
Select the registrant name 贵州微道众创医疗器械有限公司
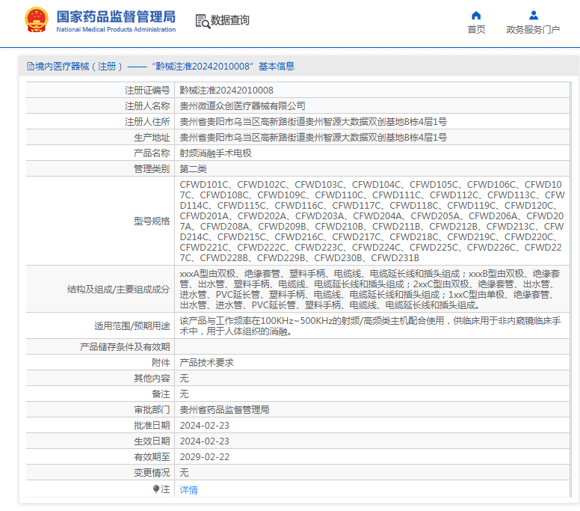tap(242, 105)
